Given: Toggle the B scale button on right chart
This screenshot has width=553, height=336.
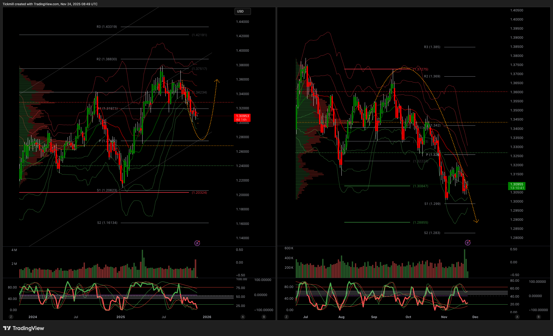Looking at the screenshot, I should click(x=538, y=317).
